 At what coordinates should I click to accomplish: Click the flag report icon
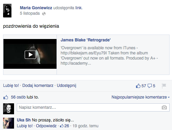164,86
